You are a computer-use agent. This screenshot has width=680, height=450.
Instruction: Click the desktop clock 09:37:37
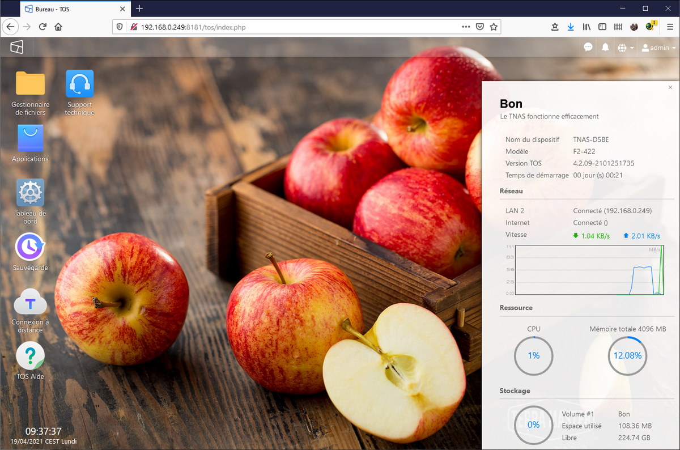click(x=43, y=431)
